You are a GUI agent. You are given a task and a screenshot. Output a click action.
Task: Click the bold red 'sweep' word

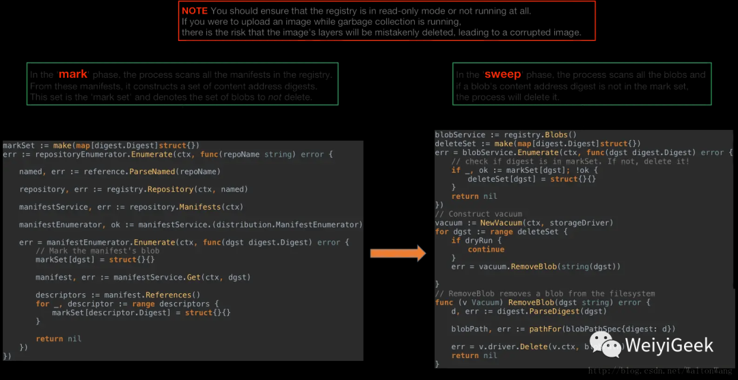tap(503, 74)
